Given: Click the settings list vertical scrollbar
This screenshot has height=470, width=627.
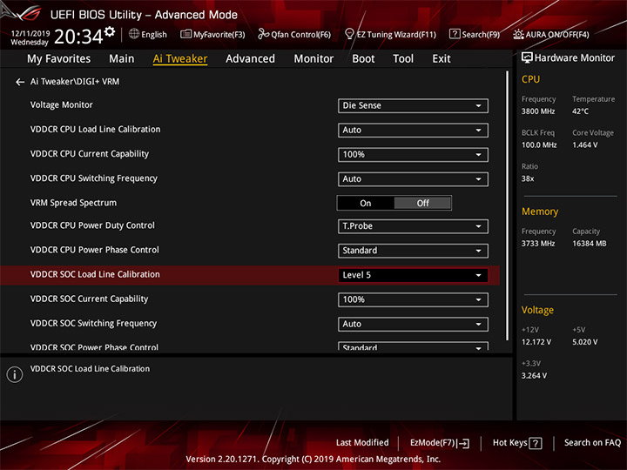Looking at the screenshot, I should 507,205.
